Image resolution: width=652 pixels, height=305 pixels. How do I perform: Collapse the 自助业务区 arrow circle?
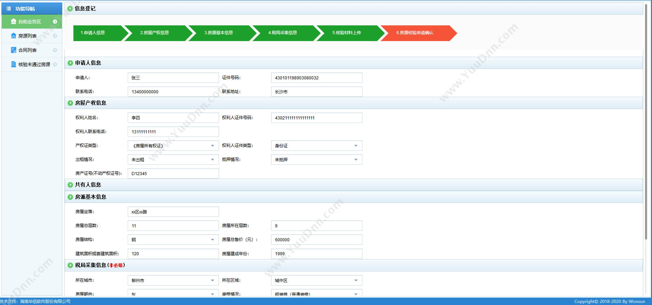coord(55,22)
